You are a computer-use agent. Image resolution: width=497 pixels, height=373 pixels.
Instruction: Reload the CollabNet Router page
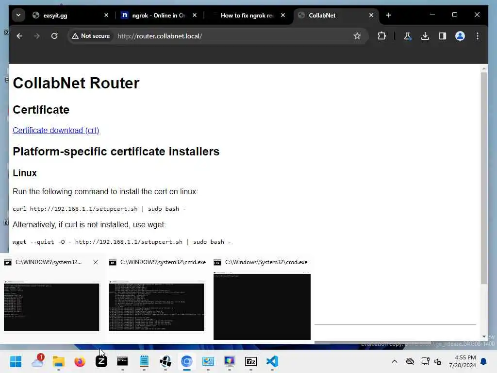(x=54, y=36)
